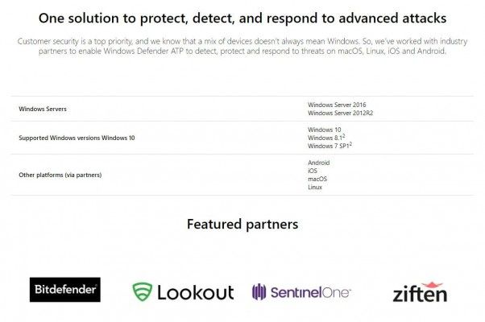Click the green Lookout shield icon

click(x=143, y=291)
